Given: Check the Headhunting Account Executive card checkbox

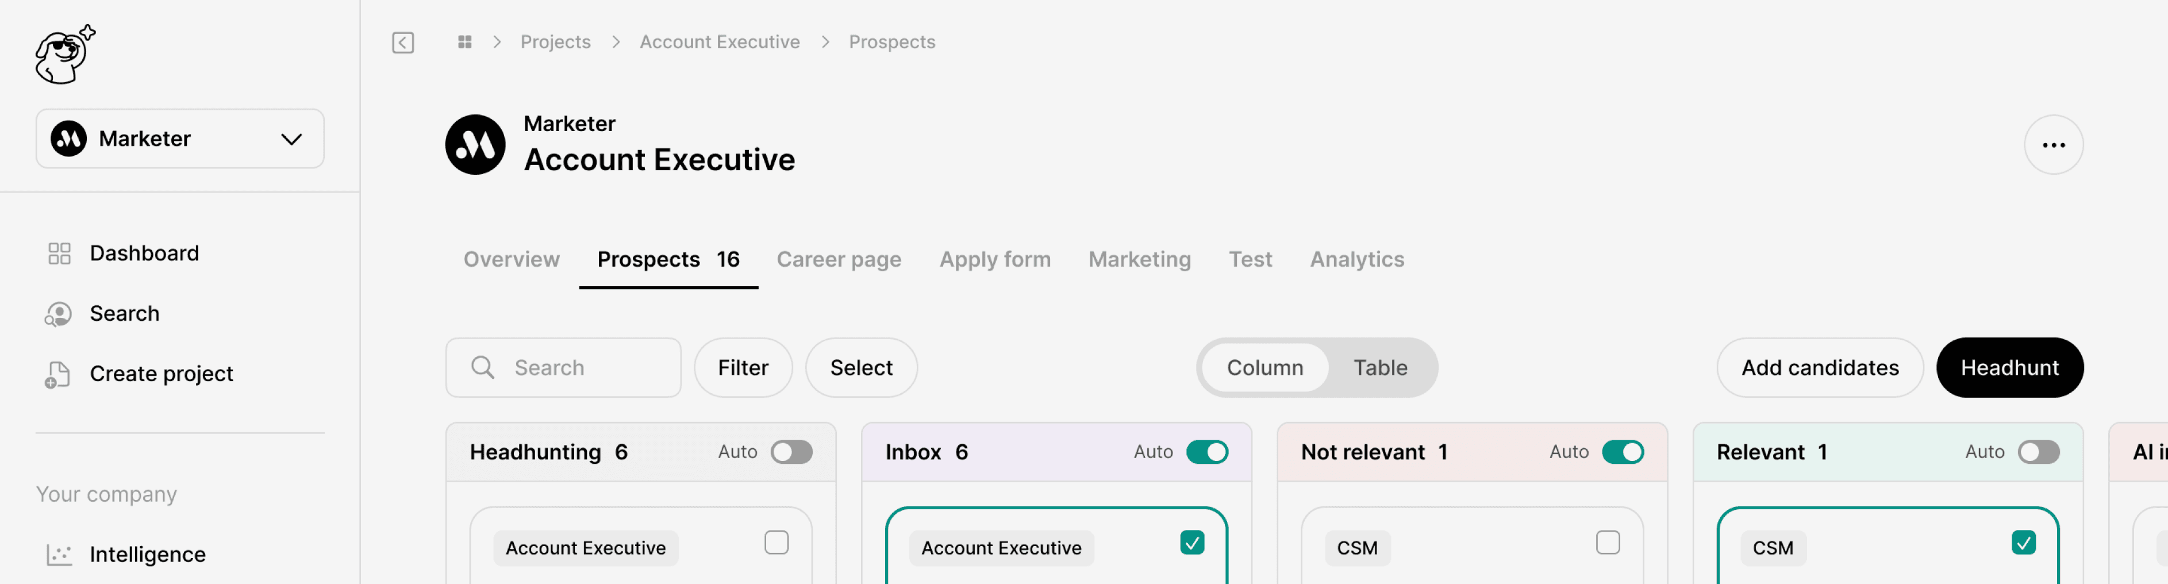Looking at the screenshot, I should tap(777, 543).
